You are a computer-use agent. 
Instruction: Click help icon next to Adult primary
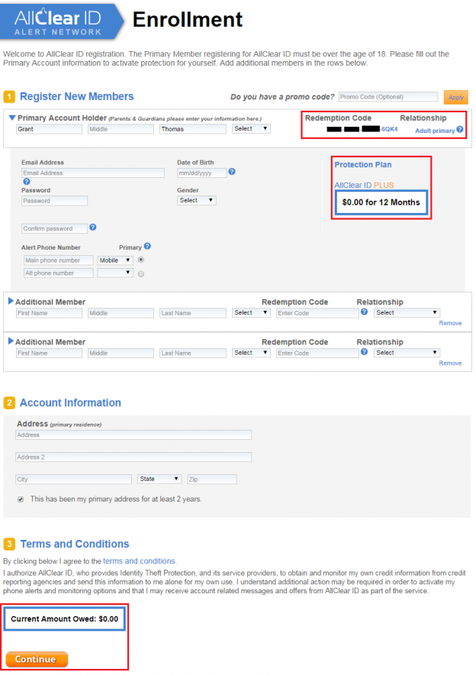tap(460, 130)
